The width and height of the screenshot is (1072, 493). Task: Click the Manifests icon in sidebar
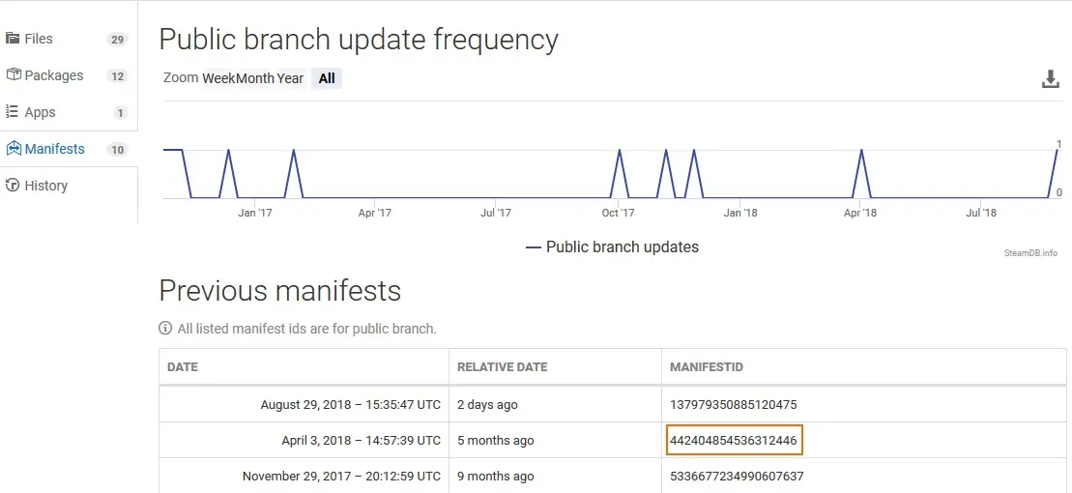(13, 148)
